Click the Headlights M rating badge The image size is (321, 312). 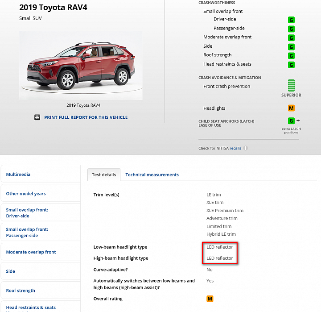click(x=291, y=108)
